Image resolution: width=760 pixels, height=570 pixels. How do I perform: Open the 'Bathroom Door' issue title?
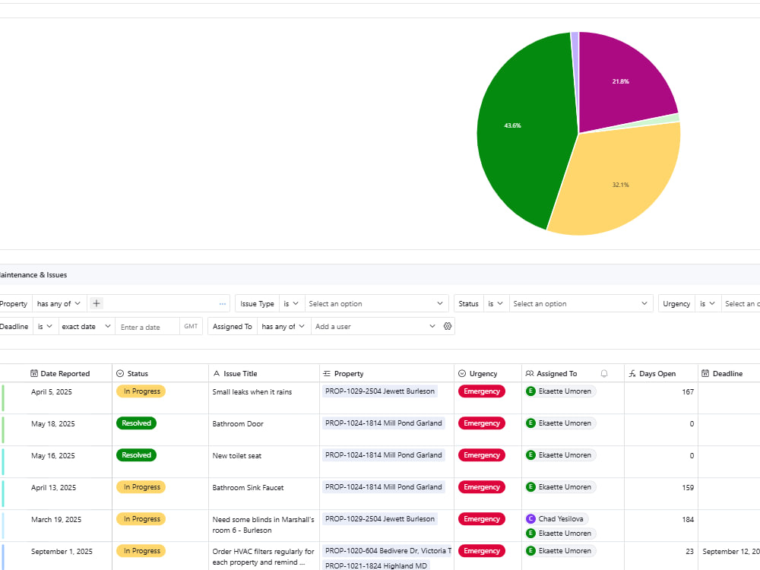237,423
